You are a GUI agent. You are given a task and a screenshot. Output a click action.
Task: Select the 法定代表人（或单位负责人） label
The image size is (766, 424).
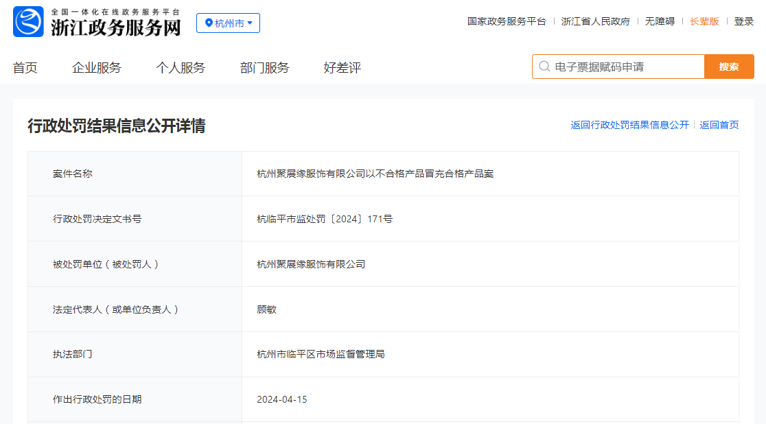tap(116, 309)
